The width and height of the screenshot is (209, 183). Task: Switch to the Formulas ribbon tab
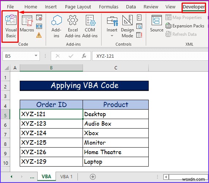[109, 7]
